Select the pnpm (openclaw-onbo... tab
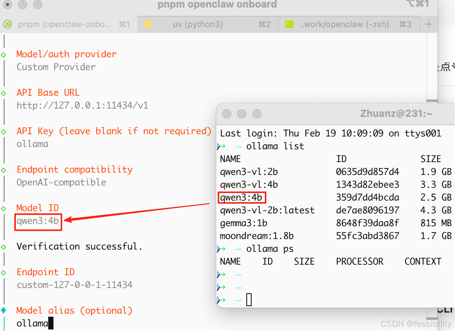Viewport: 455px width, 331px height. pos(65,25)
